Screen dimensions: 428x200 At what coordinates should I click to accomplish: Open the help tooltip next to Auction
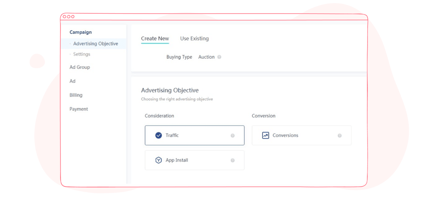coord(219,57)
